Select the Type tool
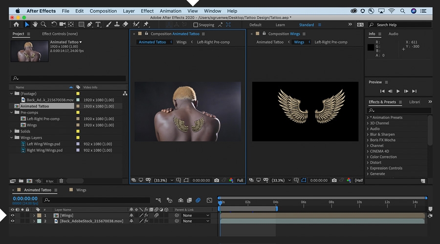Screen dimensions: 440x244 (x=98, y=24)
